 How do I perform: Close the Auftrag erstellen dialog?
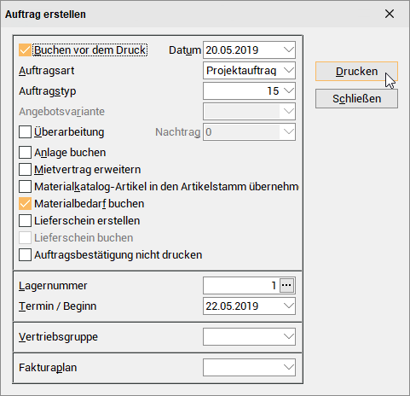point(390,14)
